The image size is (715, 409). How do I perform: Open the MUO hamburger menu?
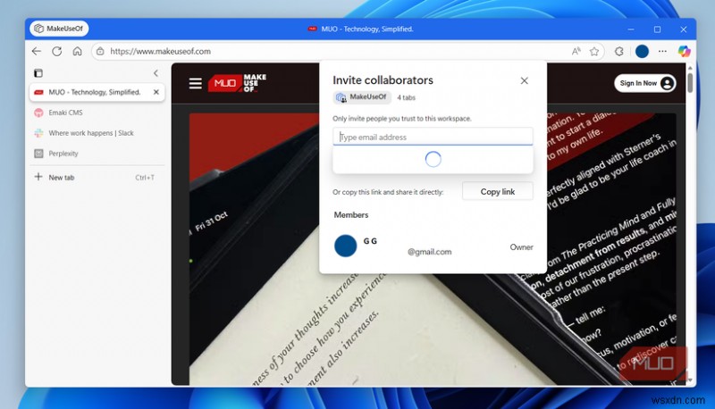[x=196, y=83]
